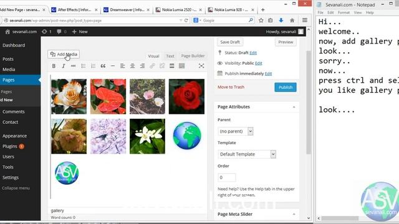
Task: Open browser downloads arrow
Action: pyautogui.click(x=281, y=21)
